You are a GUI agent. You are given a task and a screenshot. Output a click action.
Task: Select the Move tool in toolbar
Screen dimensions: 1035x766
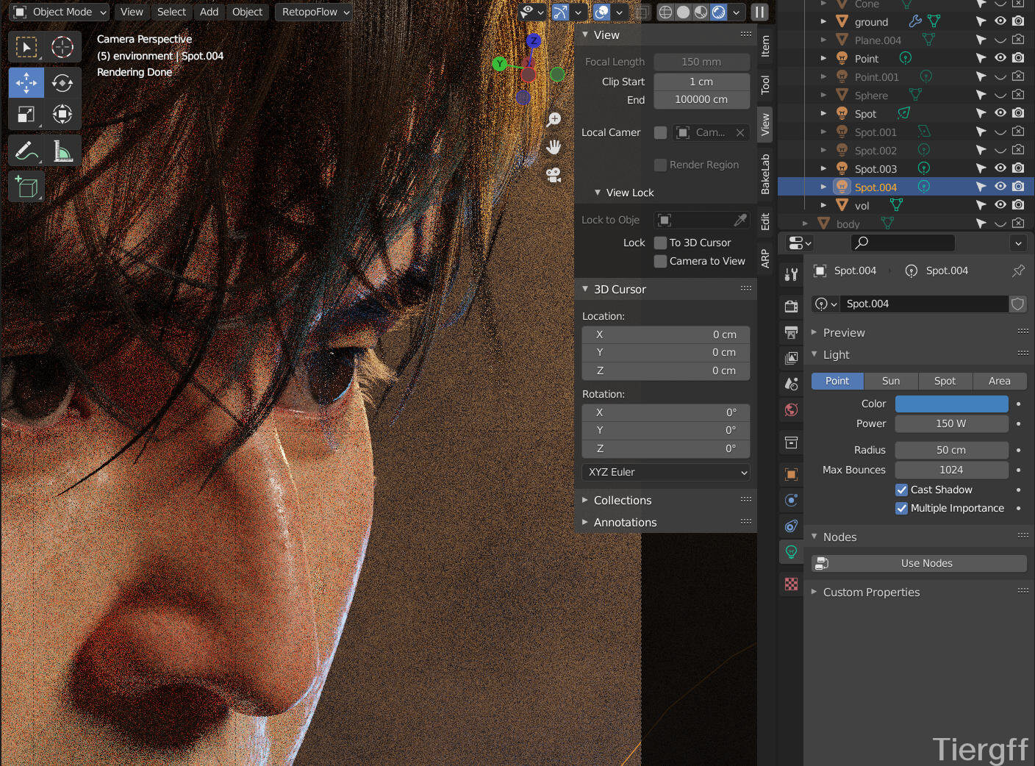pos(26,83)
